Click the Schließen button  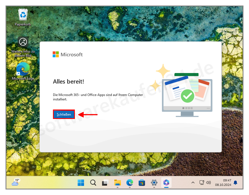(x=64, y=114)
